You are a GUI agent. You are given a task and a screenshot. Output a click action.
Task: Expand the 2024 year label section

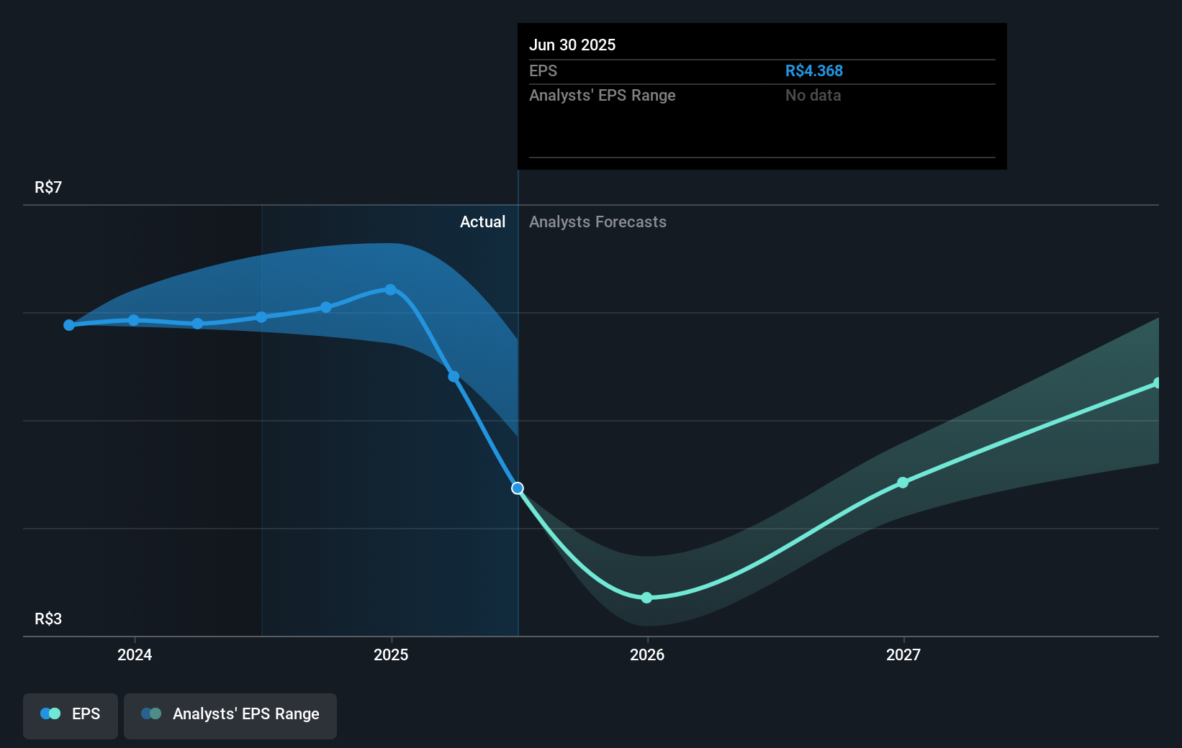coord(134,655)
